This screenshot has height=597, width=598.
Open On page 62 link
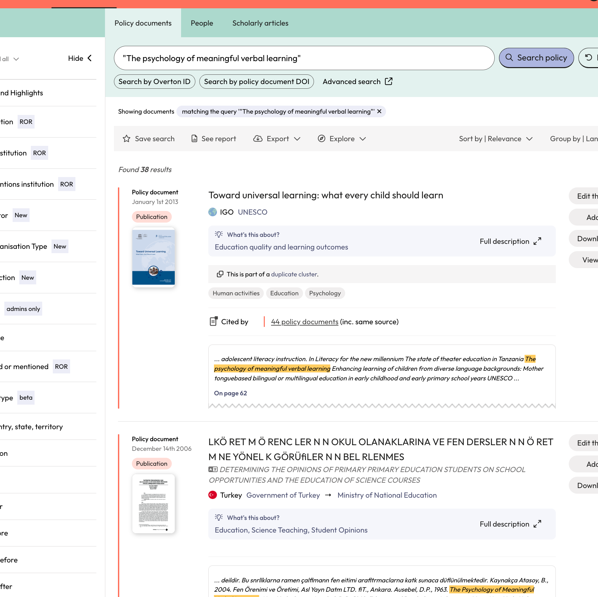(x=231, y=393)
